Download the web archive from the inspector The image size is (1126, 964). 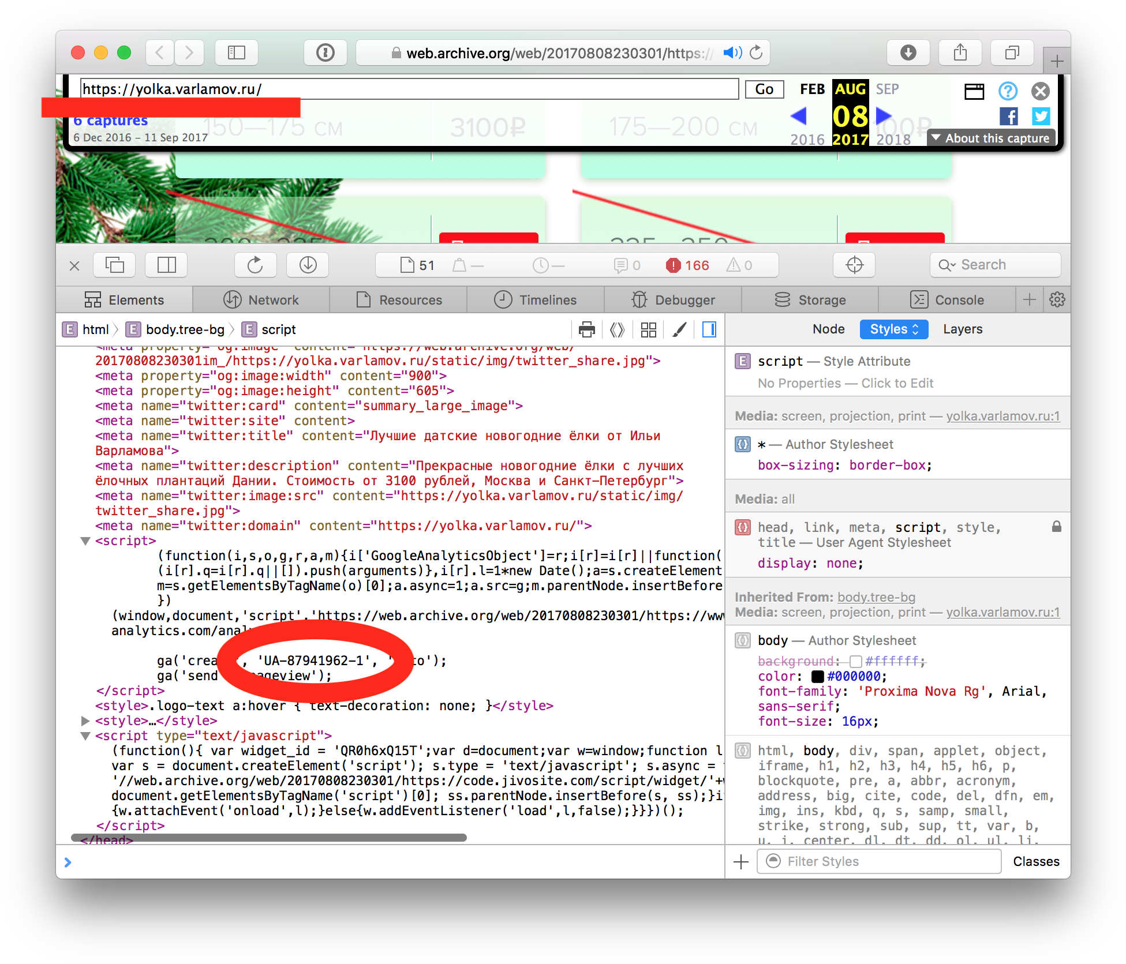click(308, 265)
